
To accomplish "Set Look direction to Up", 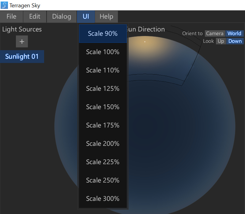I will (221, 41).
